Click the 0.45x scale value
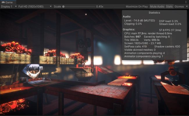The width and height of the screenshot is (189, 116). (x=100, y=6)
